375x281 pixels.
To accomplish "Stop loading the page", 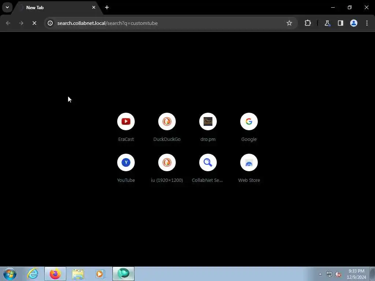I will point(34,23).
